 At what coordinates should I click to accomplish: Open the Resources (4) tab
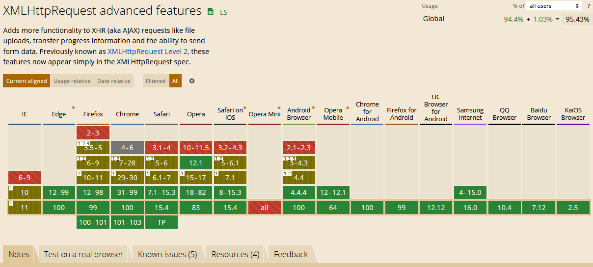coord(235,254)
